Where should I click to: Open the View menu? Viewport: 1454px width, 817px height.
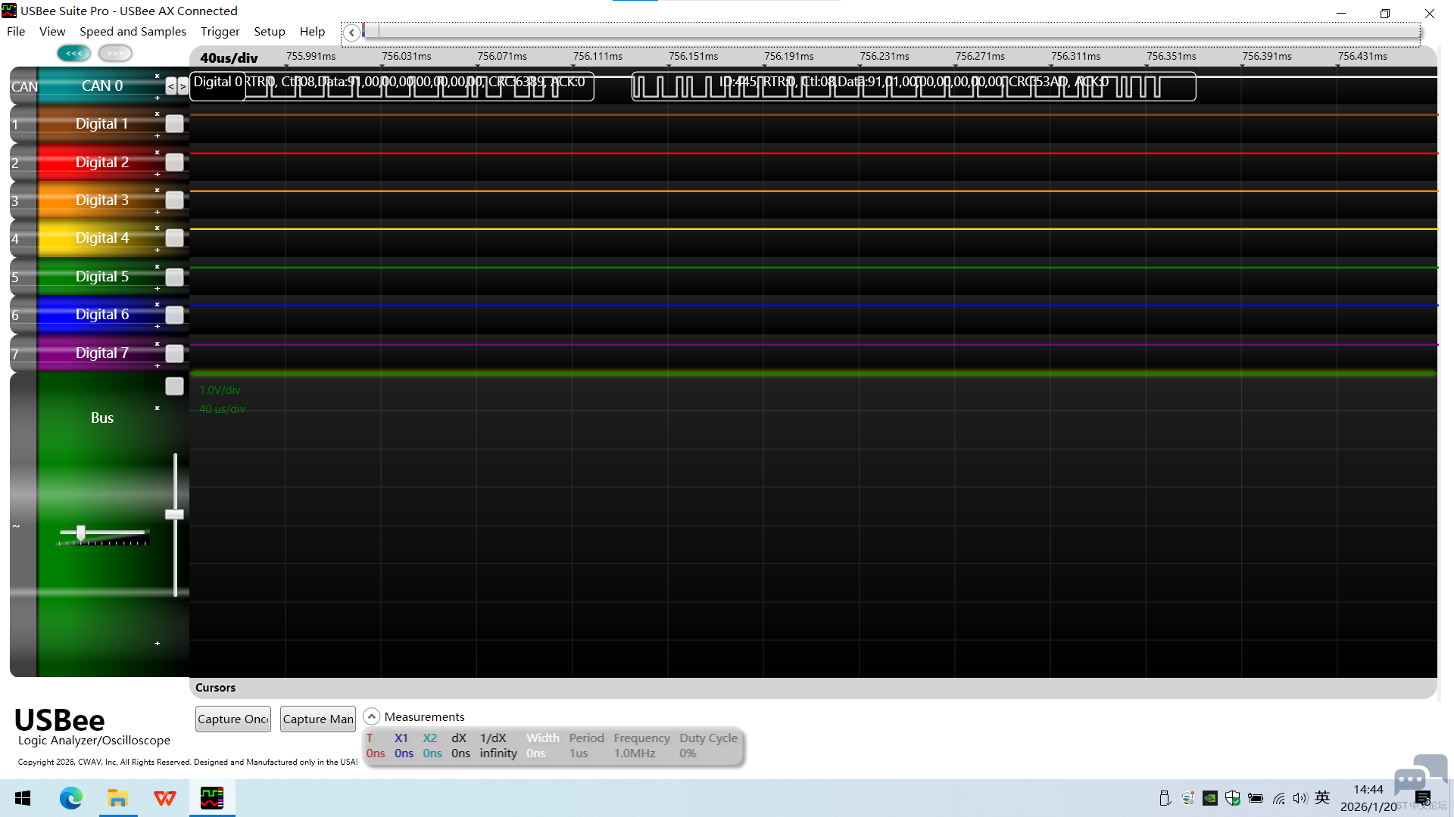[x=52, y=31]
